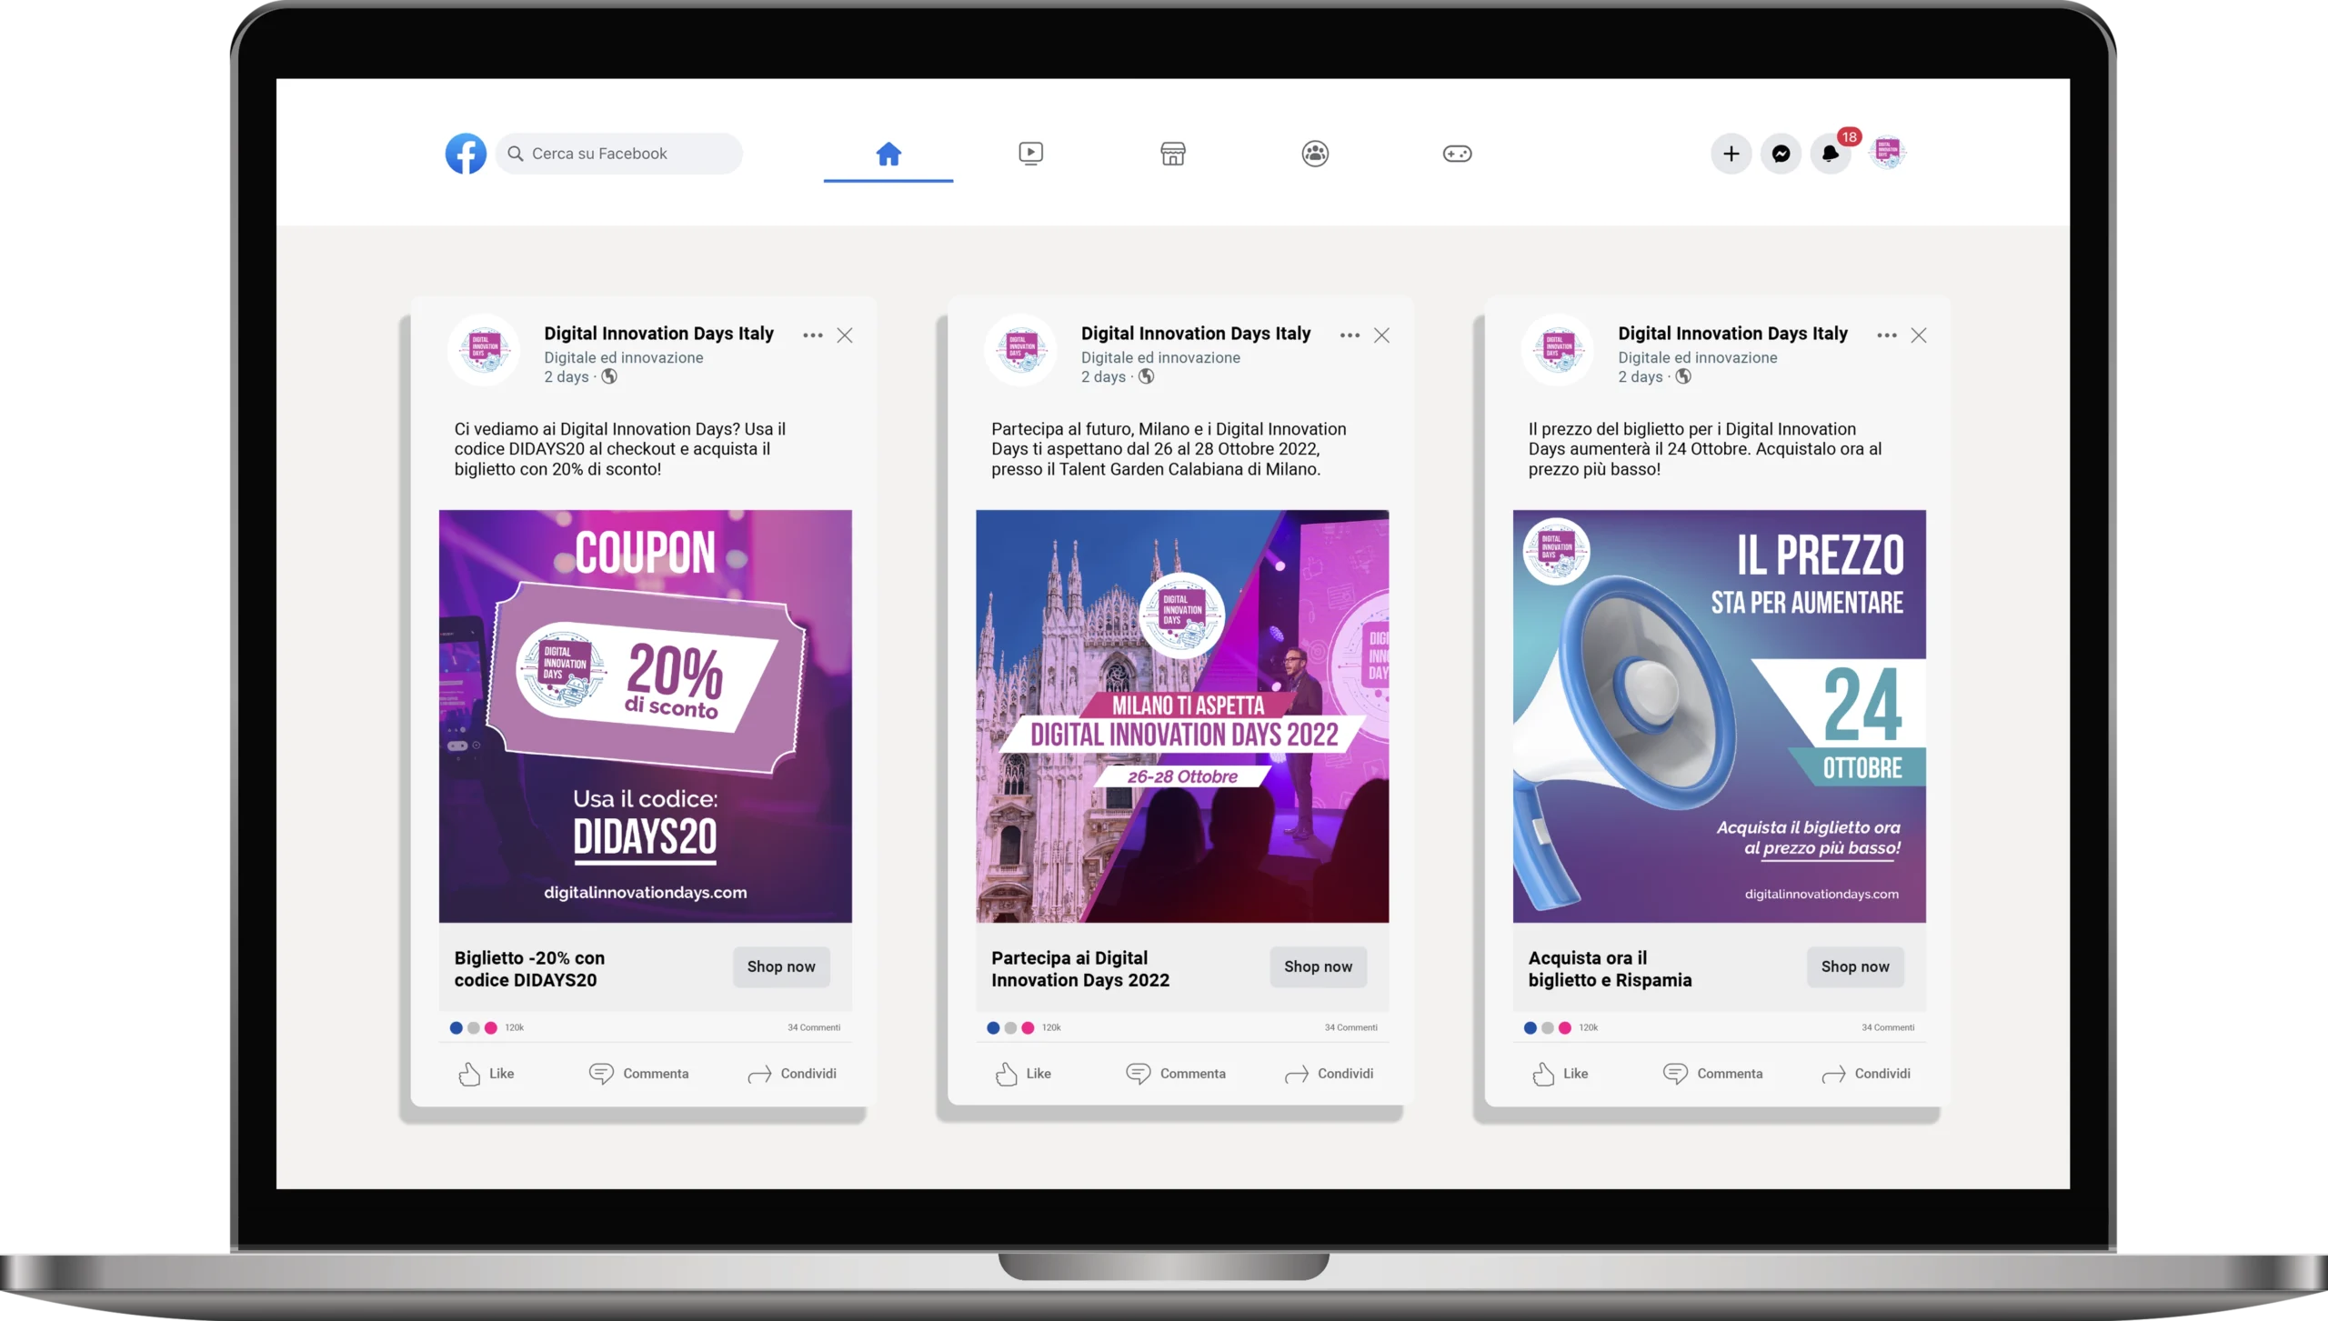Open options on the third post
Screen dimensions: 2328x1321
(1887, 335)
